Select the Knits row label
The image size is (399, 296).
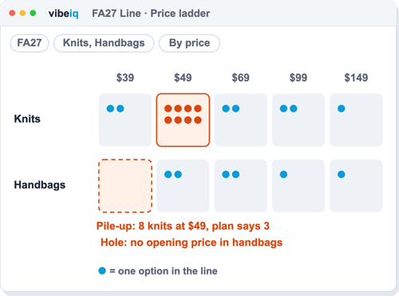[x=27, y=119]
